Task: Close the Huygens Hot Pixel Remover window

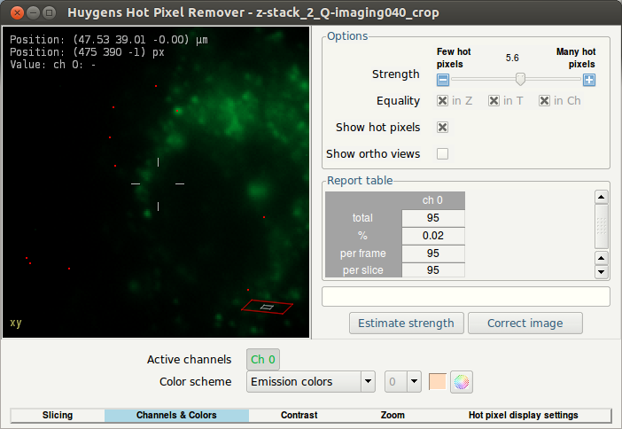Action: tap(13, 12)
